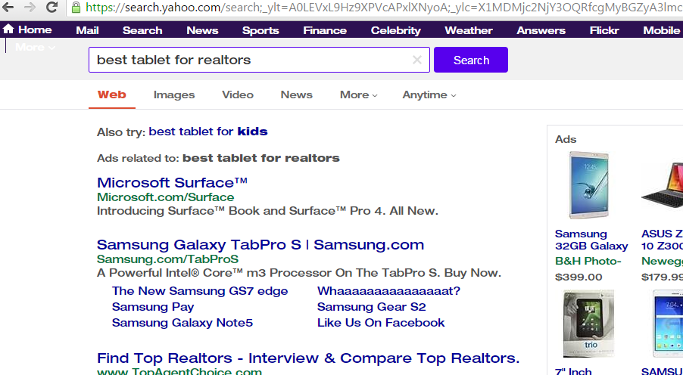Open the ASUS Z 10 Z300 product link
Image resolution: width=683 pixels, height=375 pixels.
662,240
